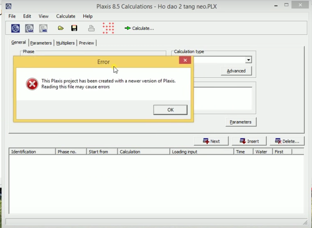Add a Next calculation phase
The image size is (312, 228).
[x=211, y=141]
